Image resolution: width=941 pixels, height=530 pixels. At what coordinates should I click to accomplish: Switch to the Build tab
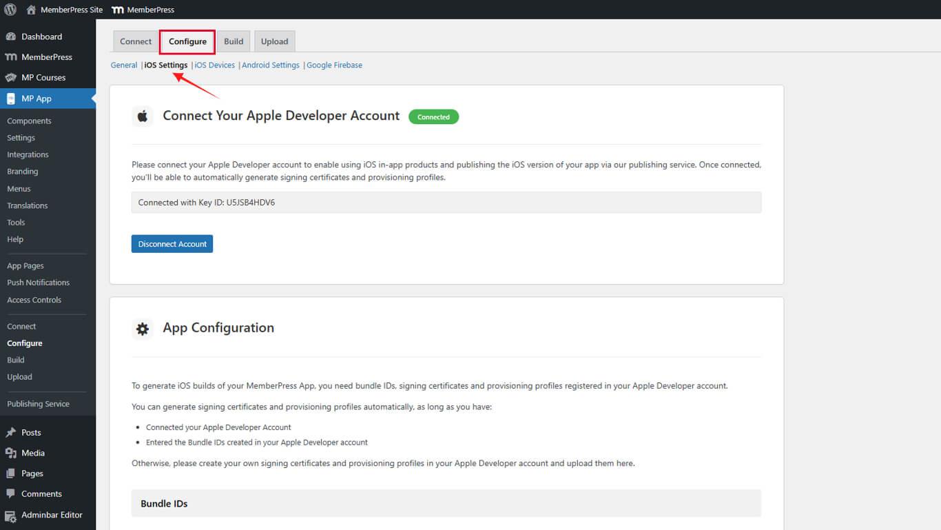pos(234,41)
